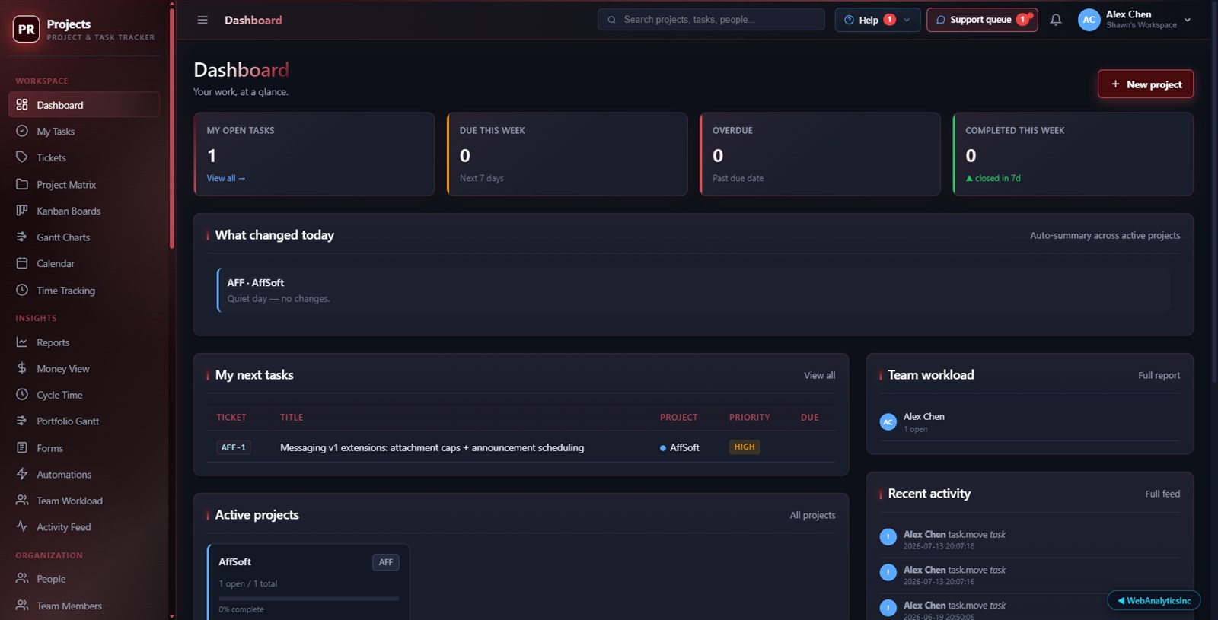1218x620 pixels.
Task: Open Cycle Time insights
Action: pyautogui.click(x=84, y=395)
